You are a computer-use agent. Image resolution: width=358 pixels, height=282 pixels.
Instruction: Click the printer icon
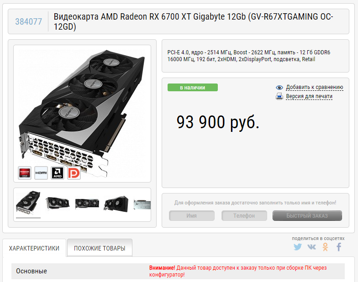279,97
